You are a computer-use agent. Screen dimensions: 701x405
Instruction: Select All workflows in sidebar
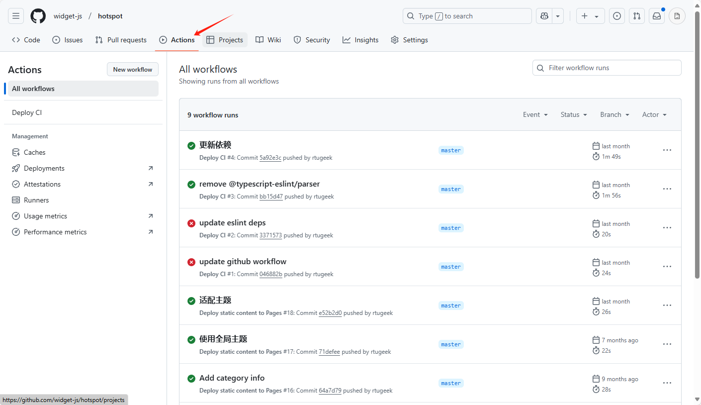83,89
